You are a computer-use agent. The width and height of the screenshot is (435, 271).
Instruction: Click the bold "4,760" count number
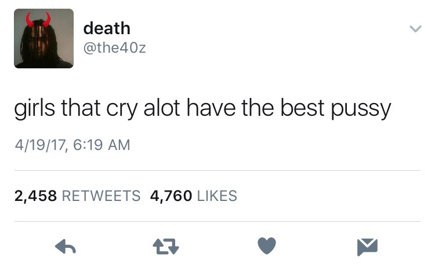coord(171,196)
